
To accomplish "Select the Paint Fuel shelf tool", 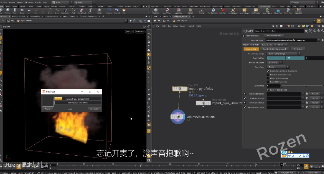I will tap(223, 11).
